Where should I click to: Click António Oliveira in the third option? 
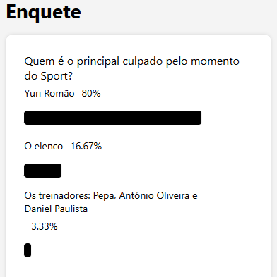coord(154,195)
